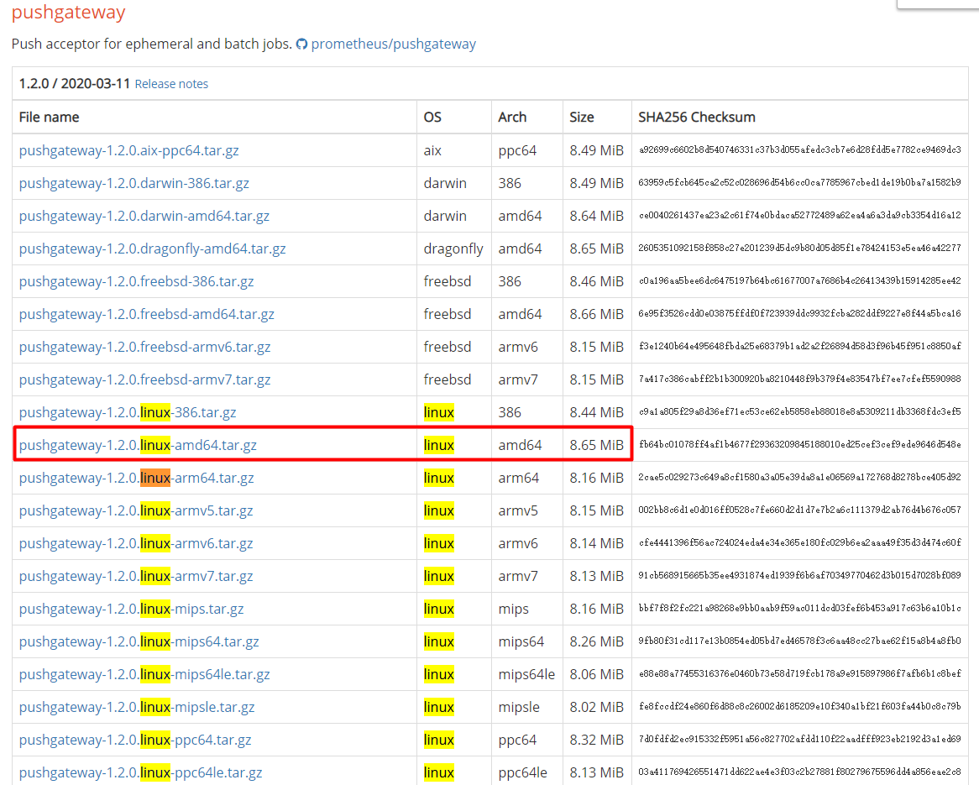Download pushgateway-1.2.0.aix-ppc64.tar.gz
This screenshot has width=979, height=785.
(128, 149)
